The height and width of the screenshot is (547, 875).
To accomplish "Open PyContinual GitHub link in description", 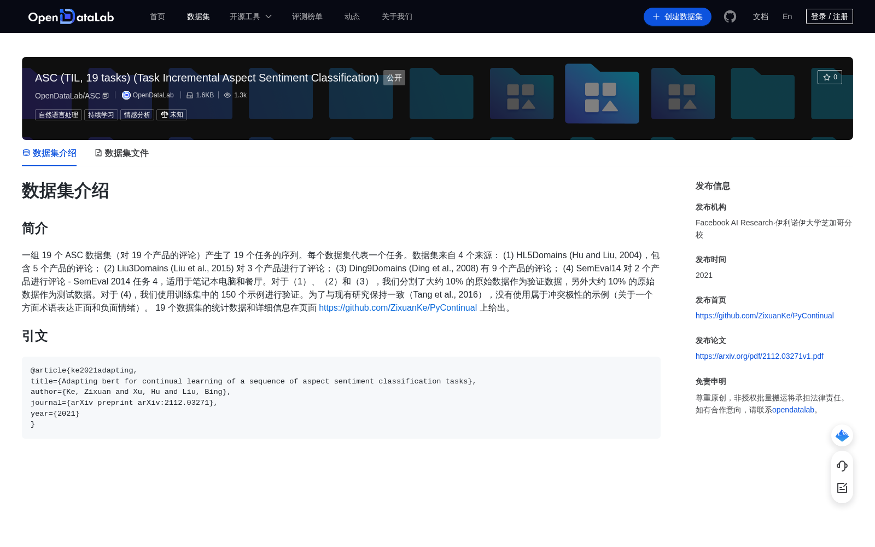I will (398, 307).
